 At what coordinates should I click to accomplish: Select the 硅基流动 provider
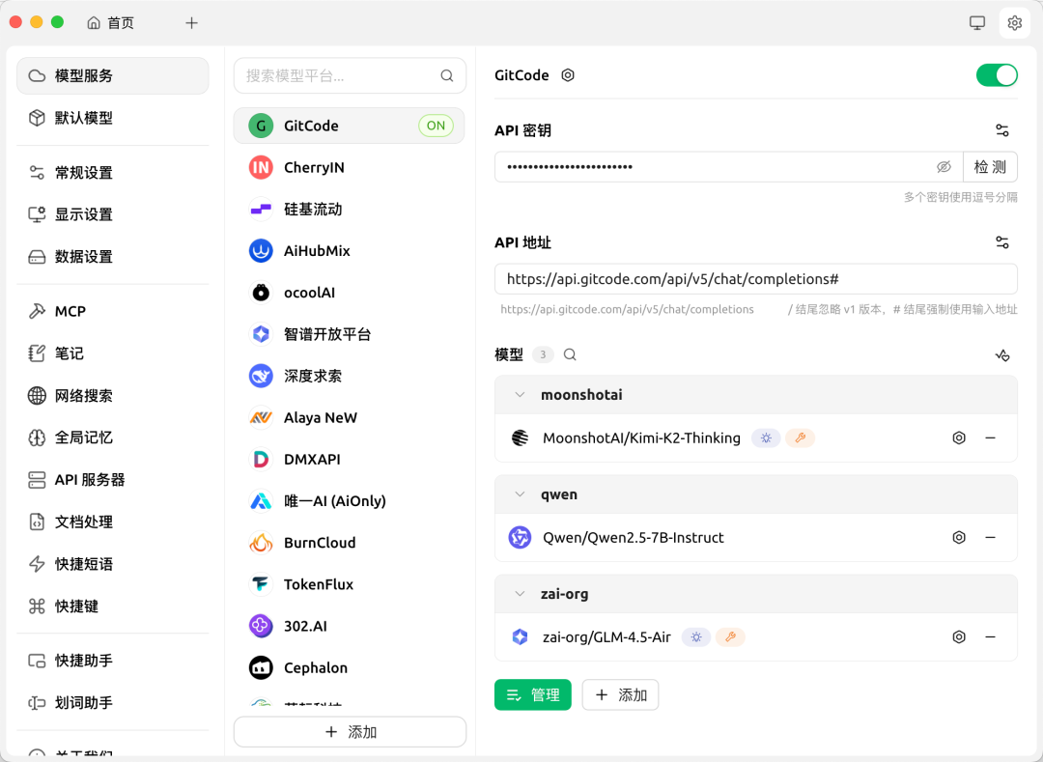(350, 210)
